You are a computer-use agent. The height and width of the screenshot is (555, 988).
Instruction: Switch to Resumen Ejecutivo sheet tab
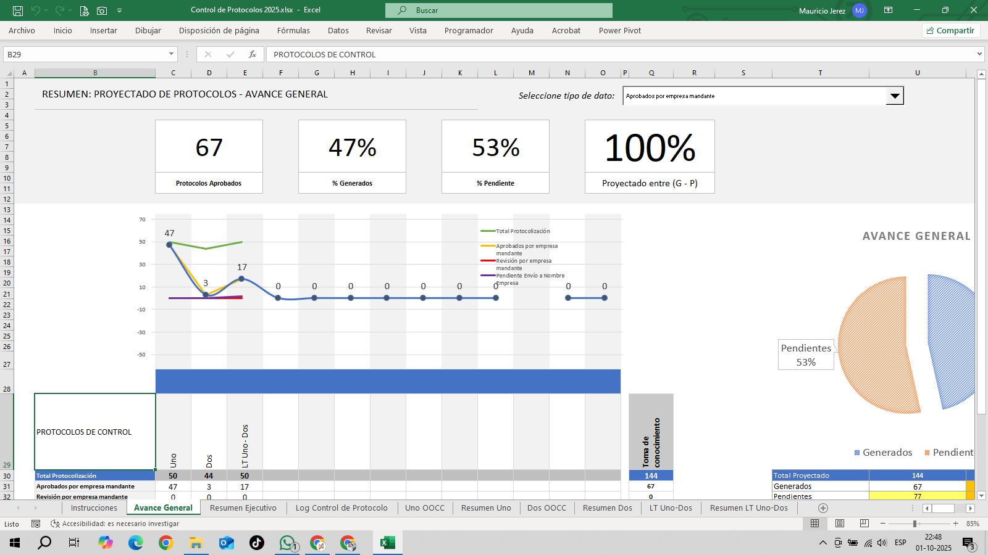[x=243, y=508]
